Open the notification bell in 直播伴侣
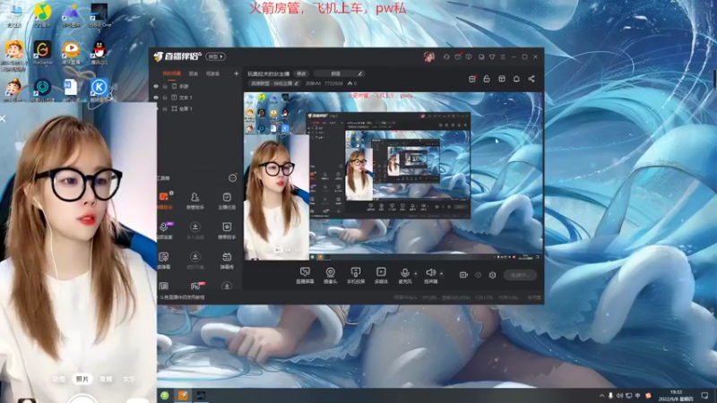This screenshot has width=717, height=403. (x=516, y=79)
